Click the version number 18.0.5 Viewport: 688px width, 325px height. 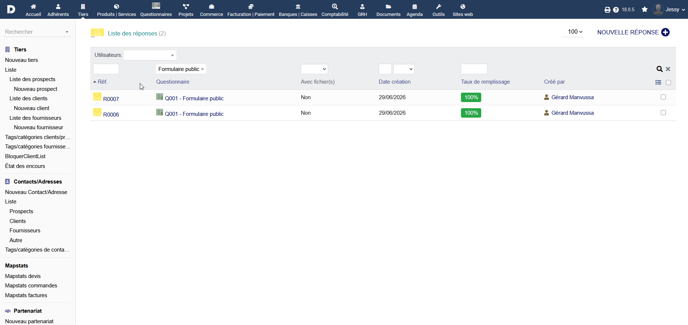628,10
